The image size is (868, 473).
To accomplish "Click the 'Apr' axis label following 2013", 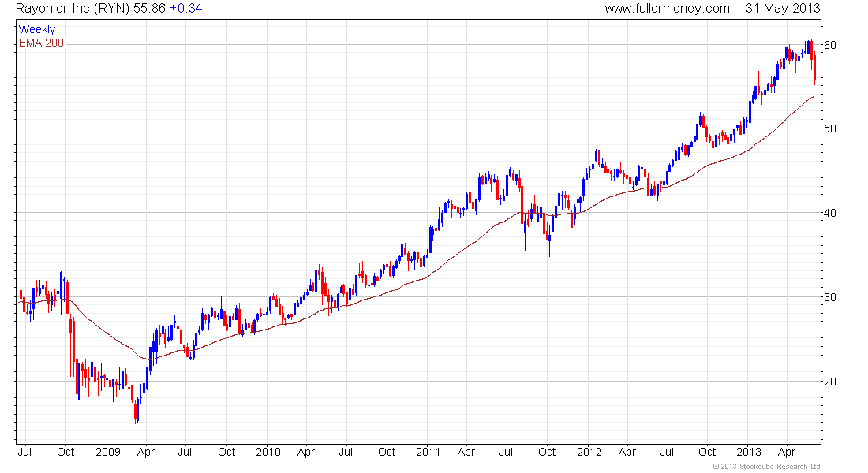I will click(x=787, y=453).
